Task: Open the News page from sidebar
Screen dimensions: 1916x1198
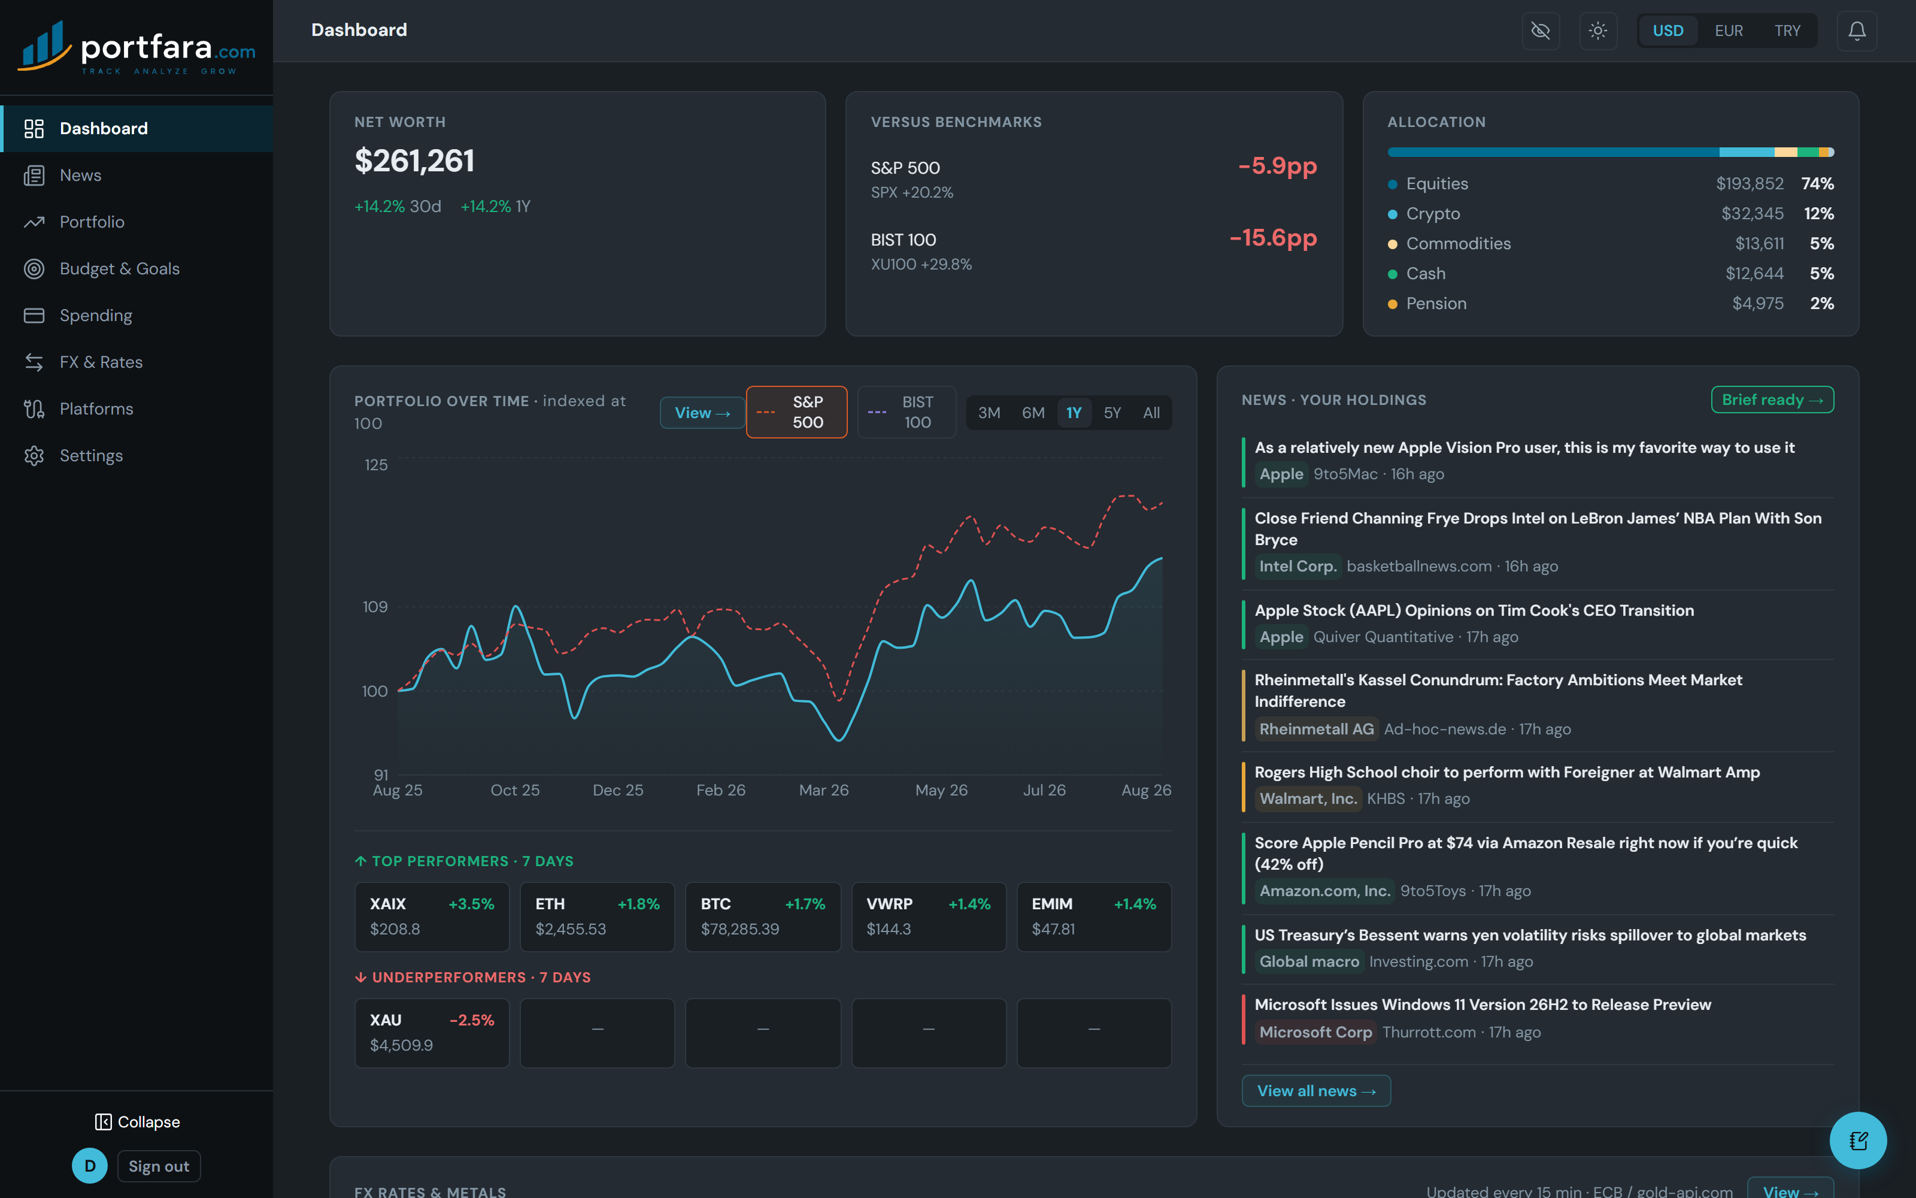Action: 136,175
